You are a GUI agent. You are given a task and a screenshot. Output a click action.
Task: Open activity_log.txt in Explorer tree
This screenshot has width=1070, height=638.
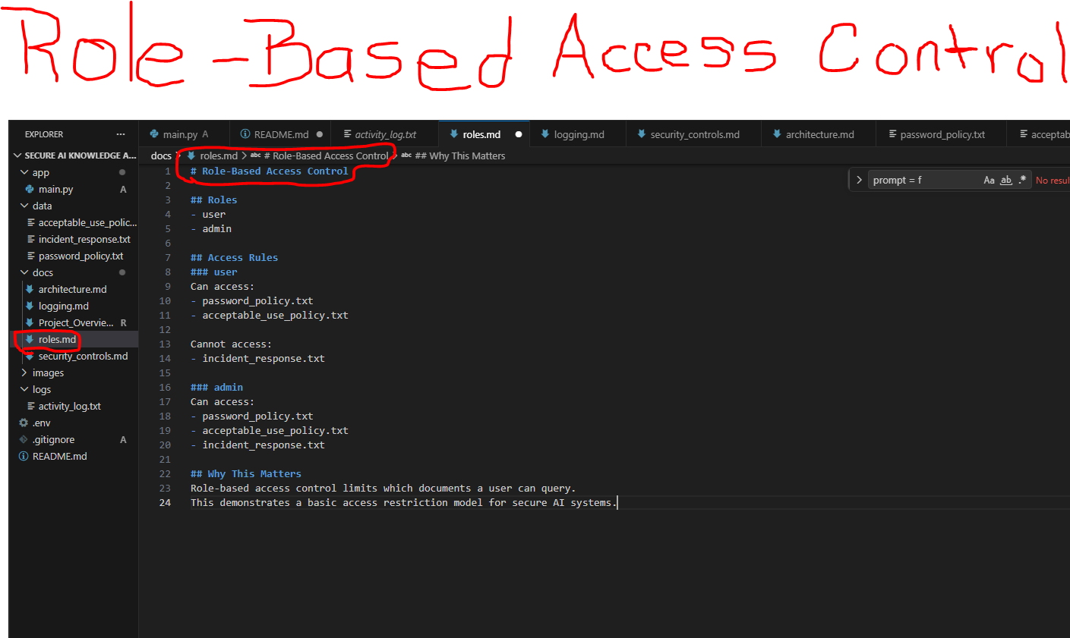coord(74,406)
